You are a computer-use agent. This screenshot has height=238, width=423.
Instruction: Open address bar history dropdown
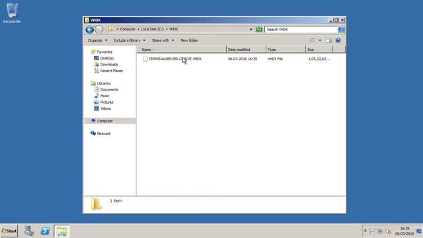point(251,29)
